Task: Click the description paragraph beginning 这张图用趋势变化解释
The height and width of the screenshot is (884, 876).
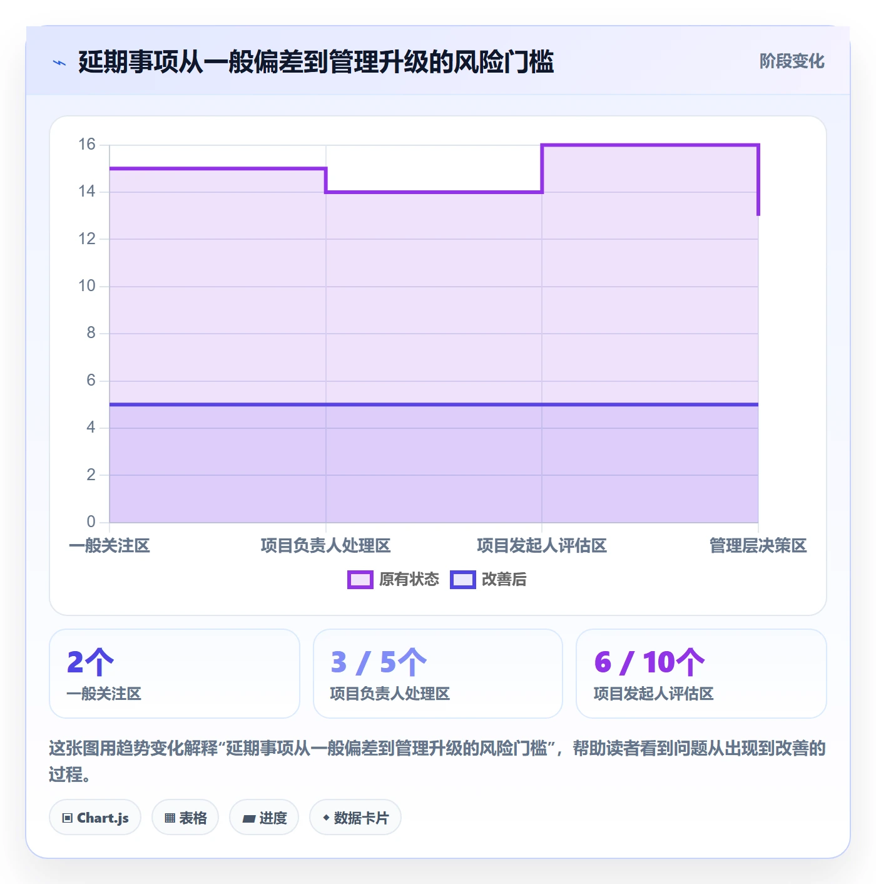Action: tap(437, 761)
